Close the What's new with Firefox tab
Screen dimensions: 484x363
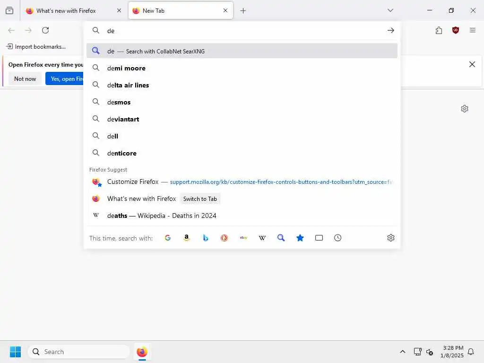tap(119, 10)
